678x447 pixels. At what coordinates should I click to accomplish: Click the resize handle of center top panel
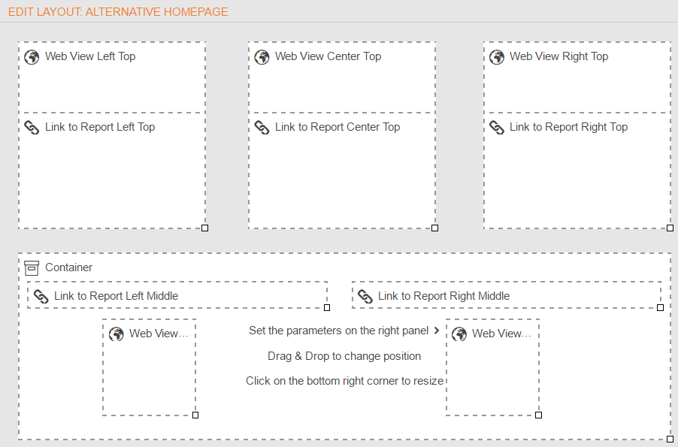pyautogui.click(x=435, y=228)
